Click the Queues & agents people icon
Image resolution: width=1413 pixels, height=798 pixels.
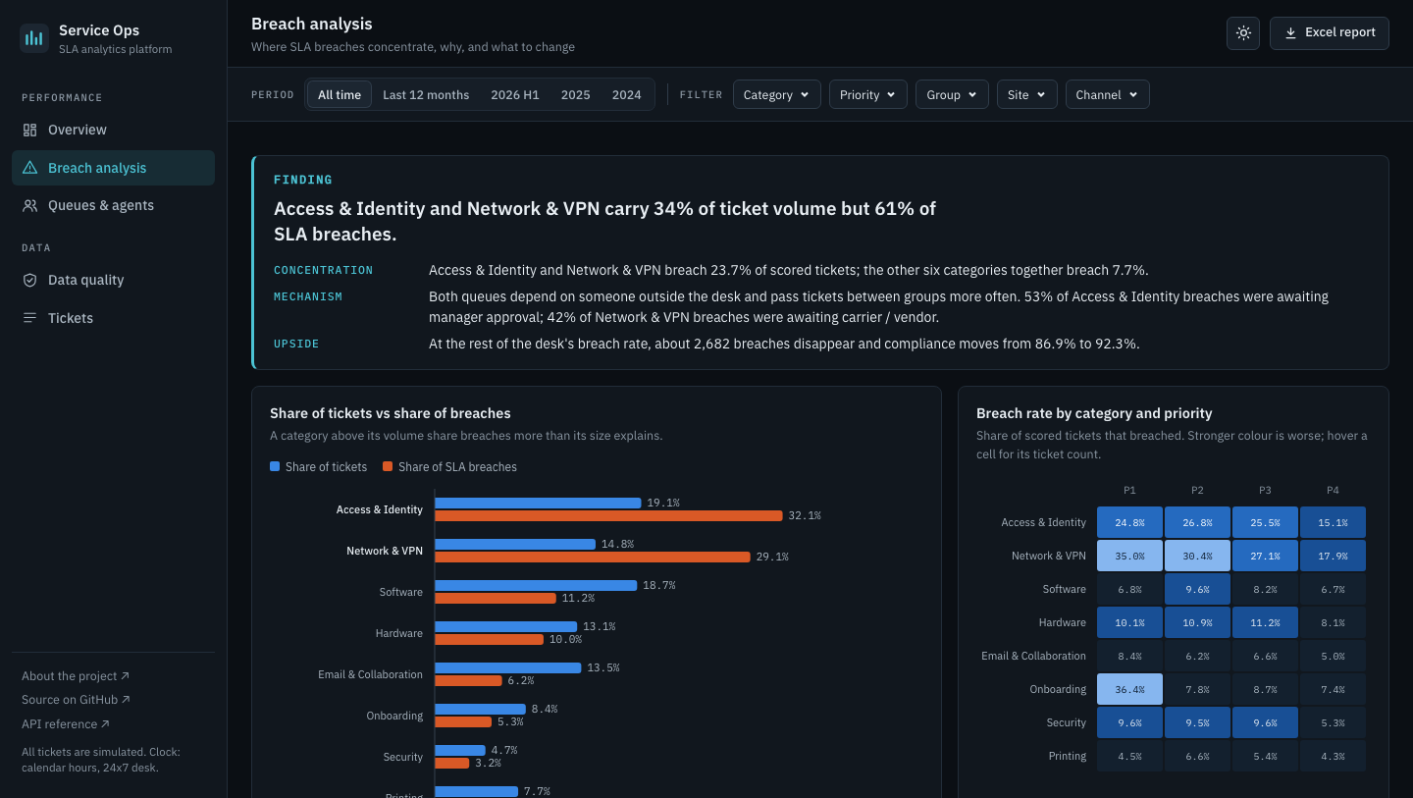pos(29,205)
